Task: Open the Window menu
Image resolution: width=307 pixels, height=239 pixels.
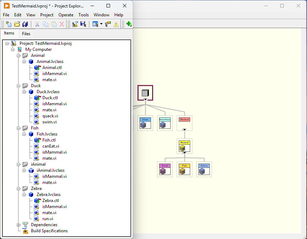Action: [x=102, y=15]
